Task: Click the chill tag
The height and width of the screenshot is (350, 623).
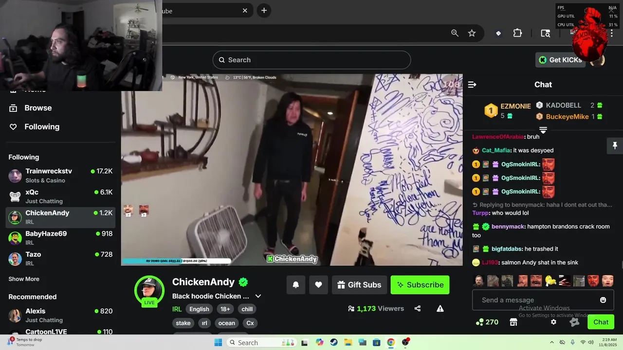Action: tap(247, 309)
